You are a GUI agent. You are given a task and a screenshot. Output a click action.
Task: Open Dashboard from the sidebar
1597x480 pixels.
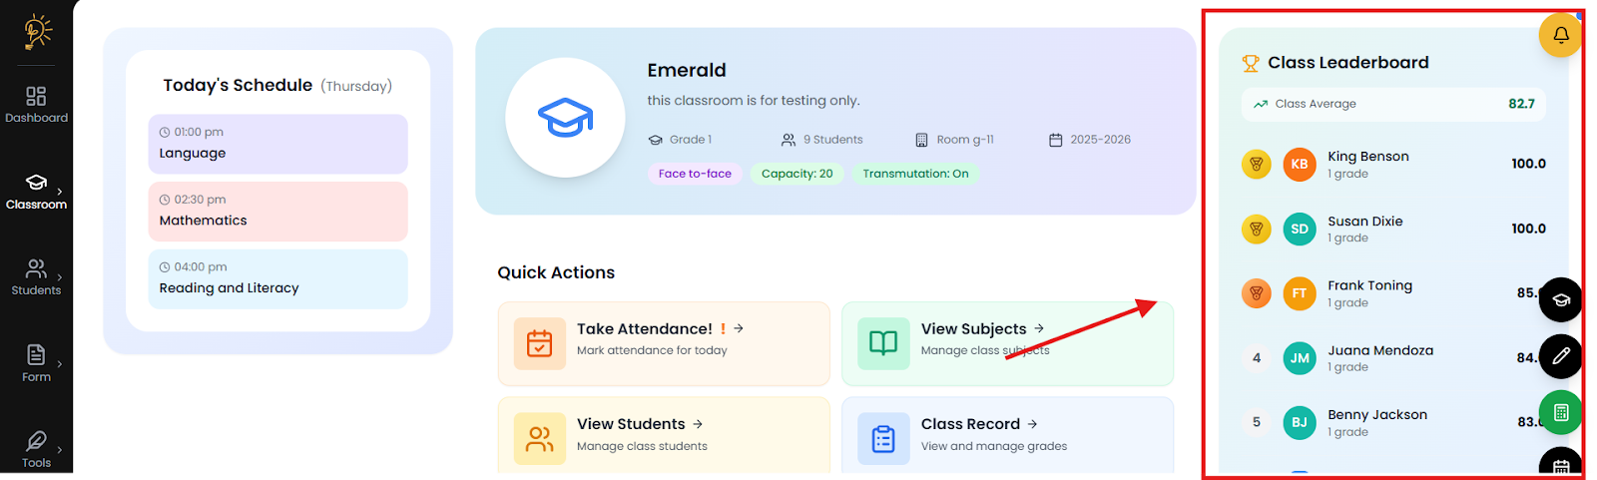pyautogui.click(x=36, y=104)
